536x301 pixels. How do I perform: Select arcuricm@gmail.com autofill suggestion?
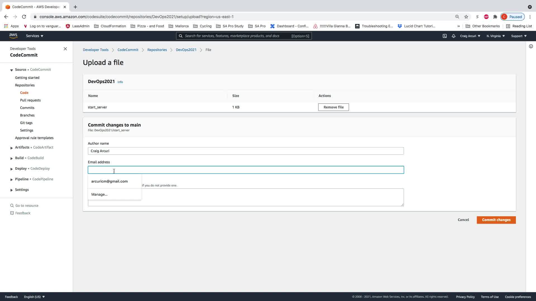[109, 181]
